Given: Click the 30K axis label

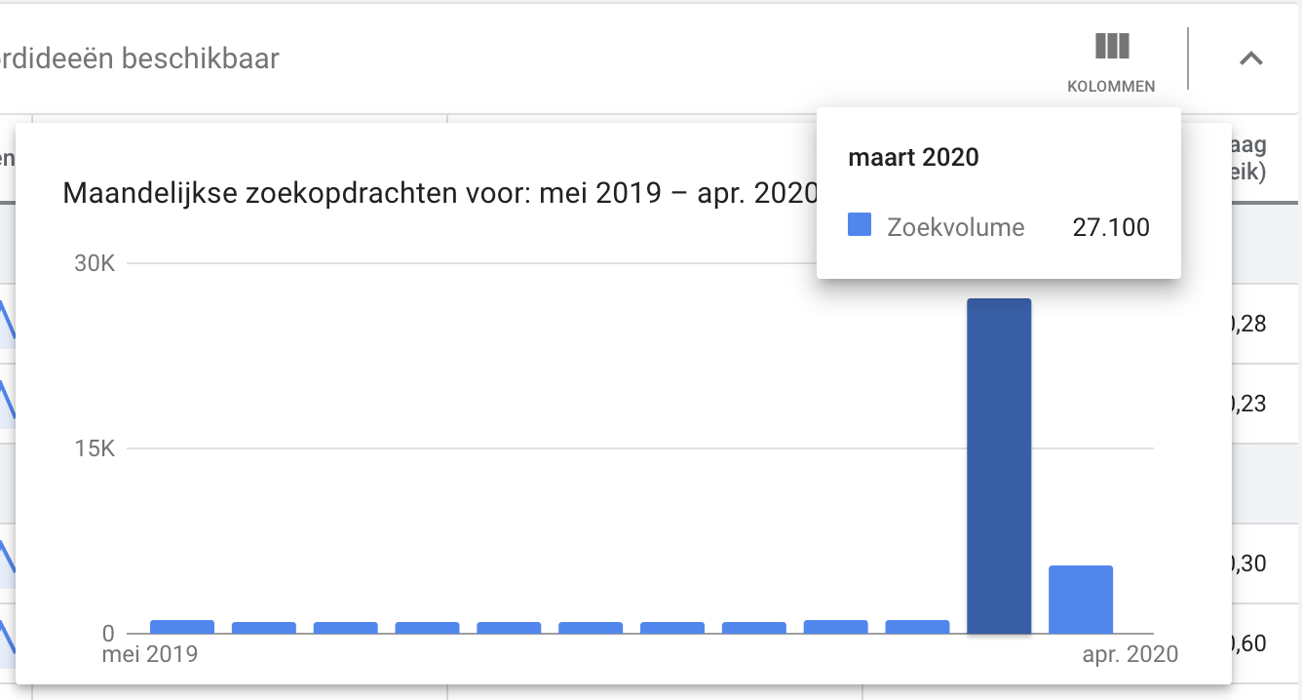Looking at the screenshot, I should coord(95,264).
